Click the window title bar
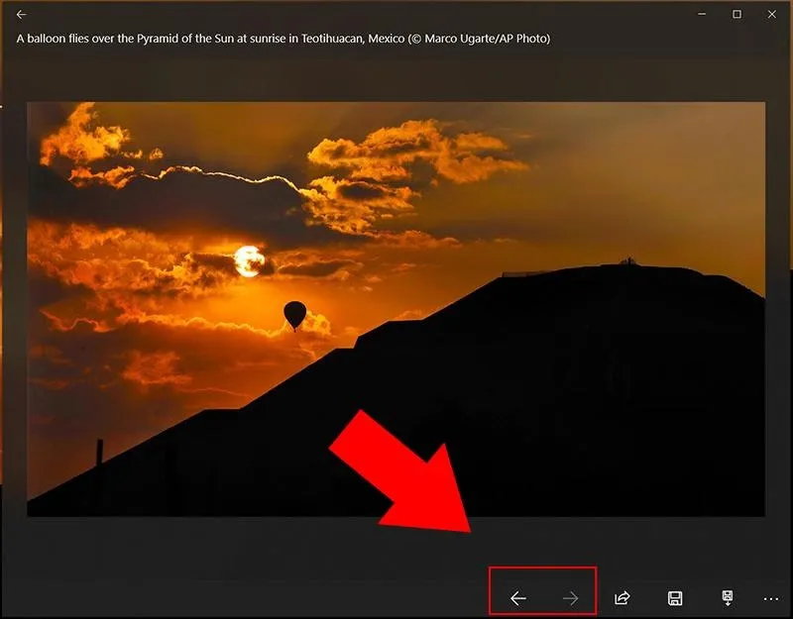The height and width of the screenshot is (619, 793). coord(396,14)
